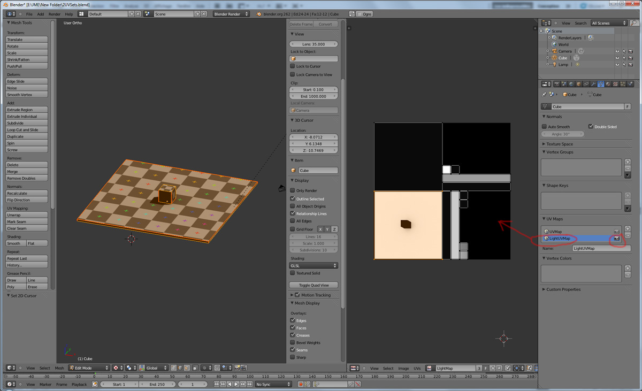Hide the Cube via outliner eye icon
This screenshot has height=391, width=642.
click(617, 58)
